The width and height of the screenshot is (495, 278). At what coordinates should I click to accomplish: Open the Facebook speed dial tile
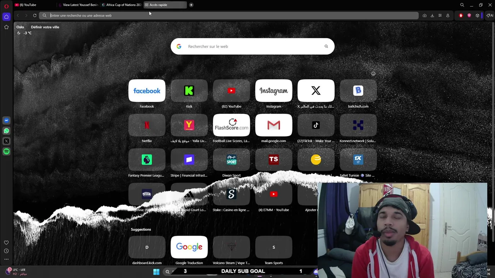(x=147, y=91)
